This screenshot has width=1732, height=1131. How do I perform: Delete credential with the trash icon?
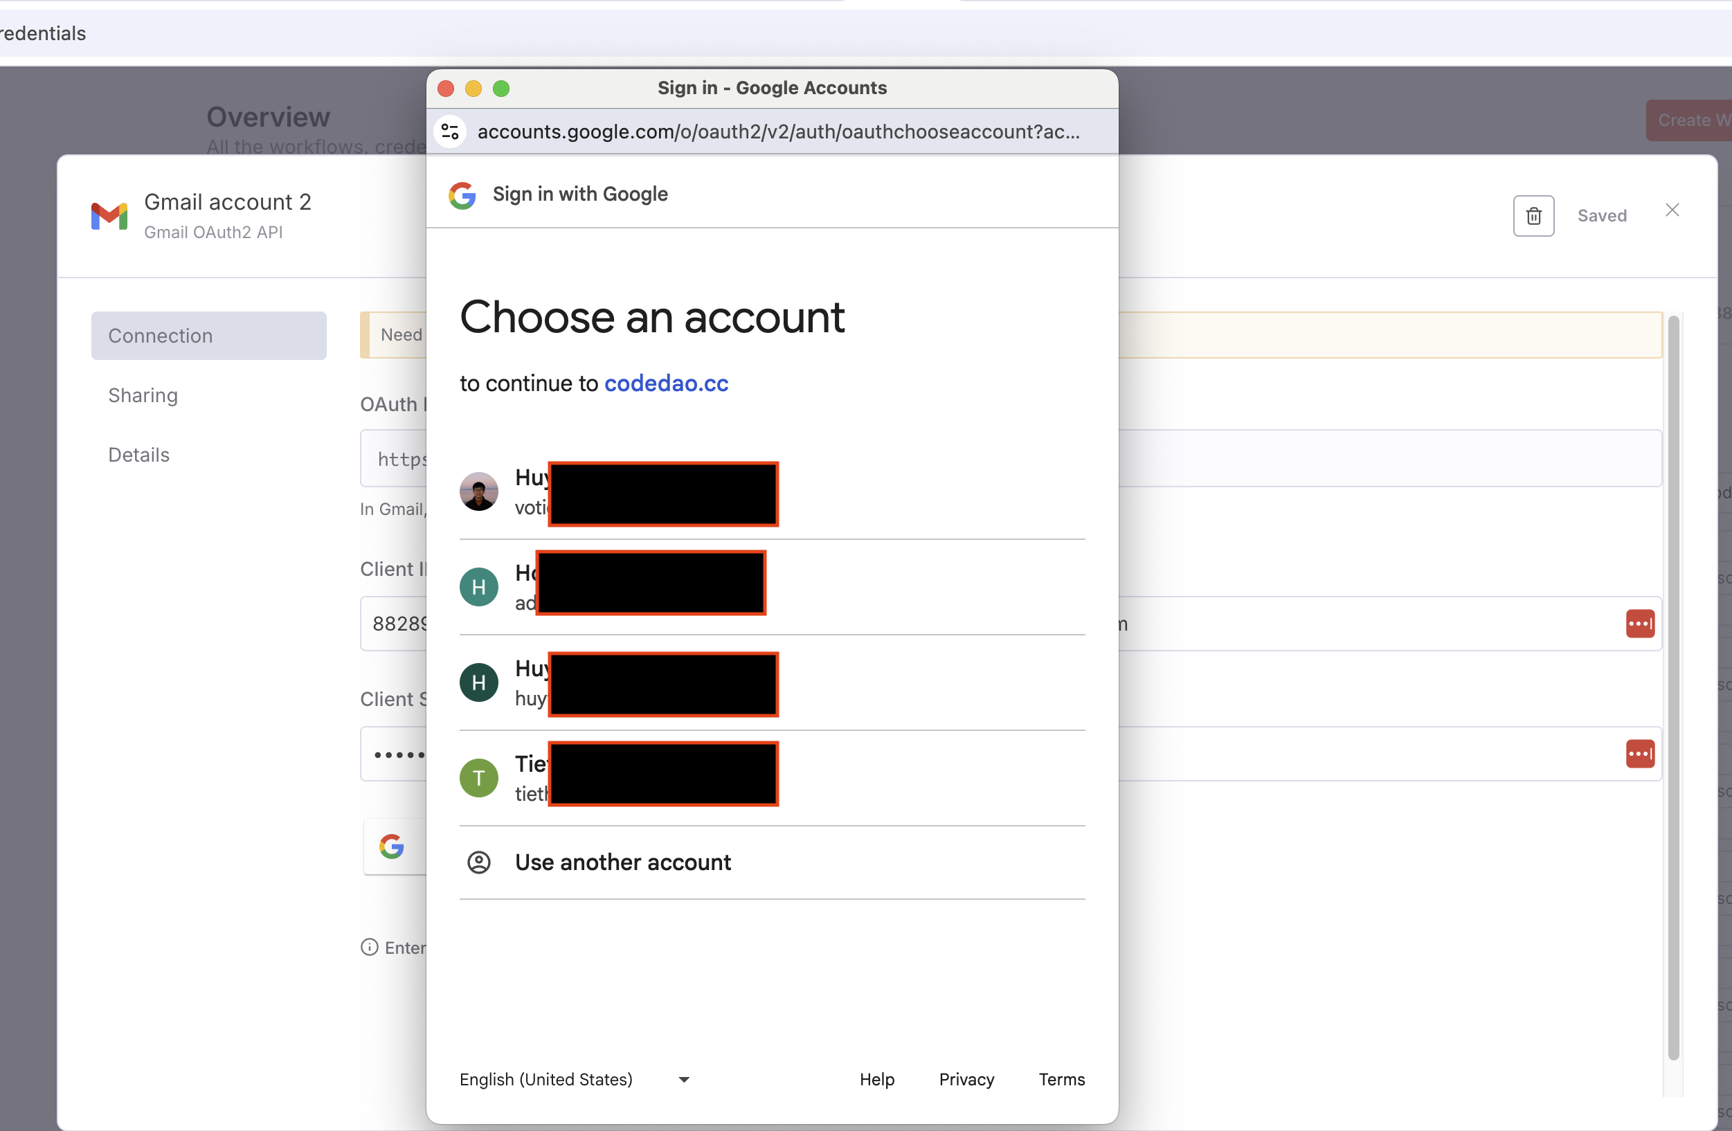pos(1533,216)
